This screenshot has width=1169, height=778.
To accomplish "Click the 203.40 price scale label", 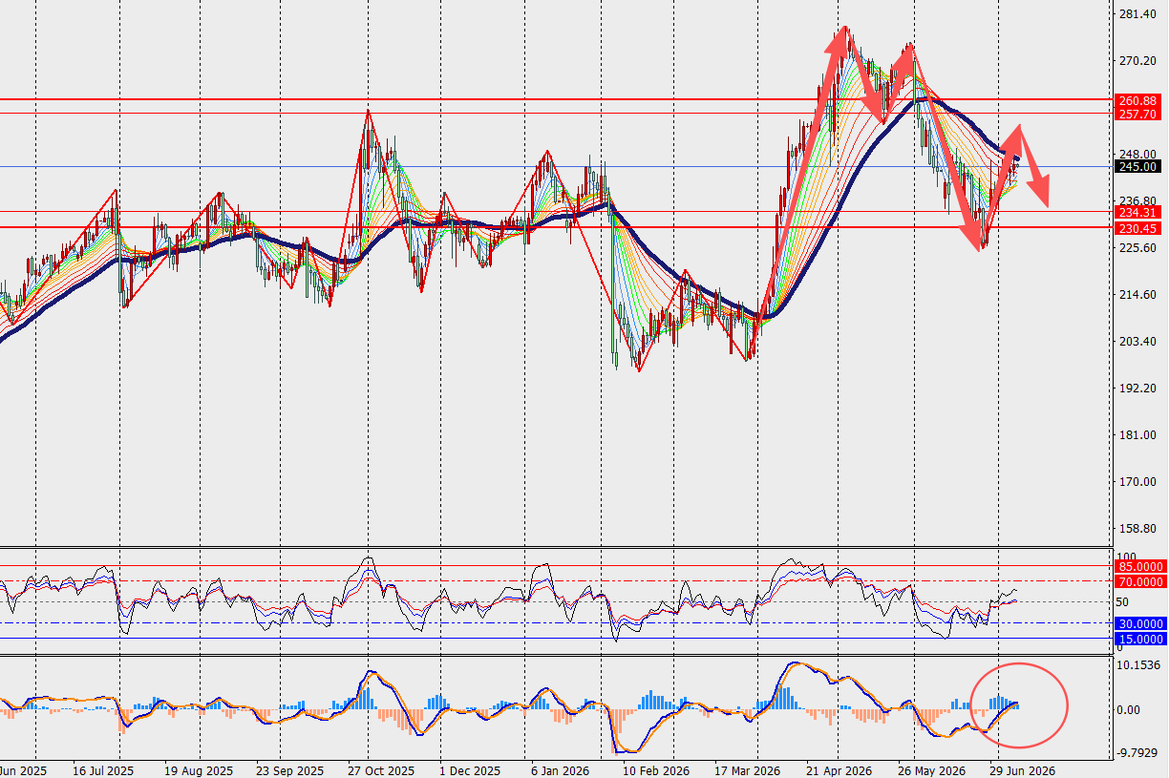I will [x=1137, y=342].
